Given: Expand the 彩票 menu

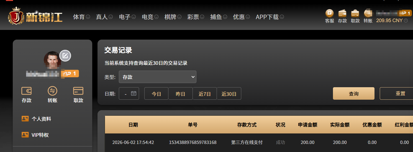Looking at the screenshot, I should pos(196,17).
